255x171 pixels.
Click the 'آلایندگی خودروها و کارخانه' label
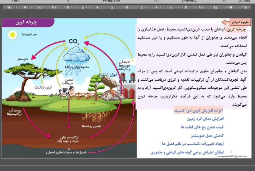point(125,65)
